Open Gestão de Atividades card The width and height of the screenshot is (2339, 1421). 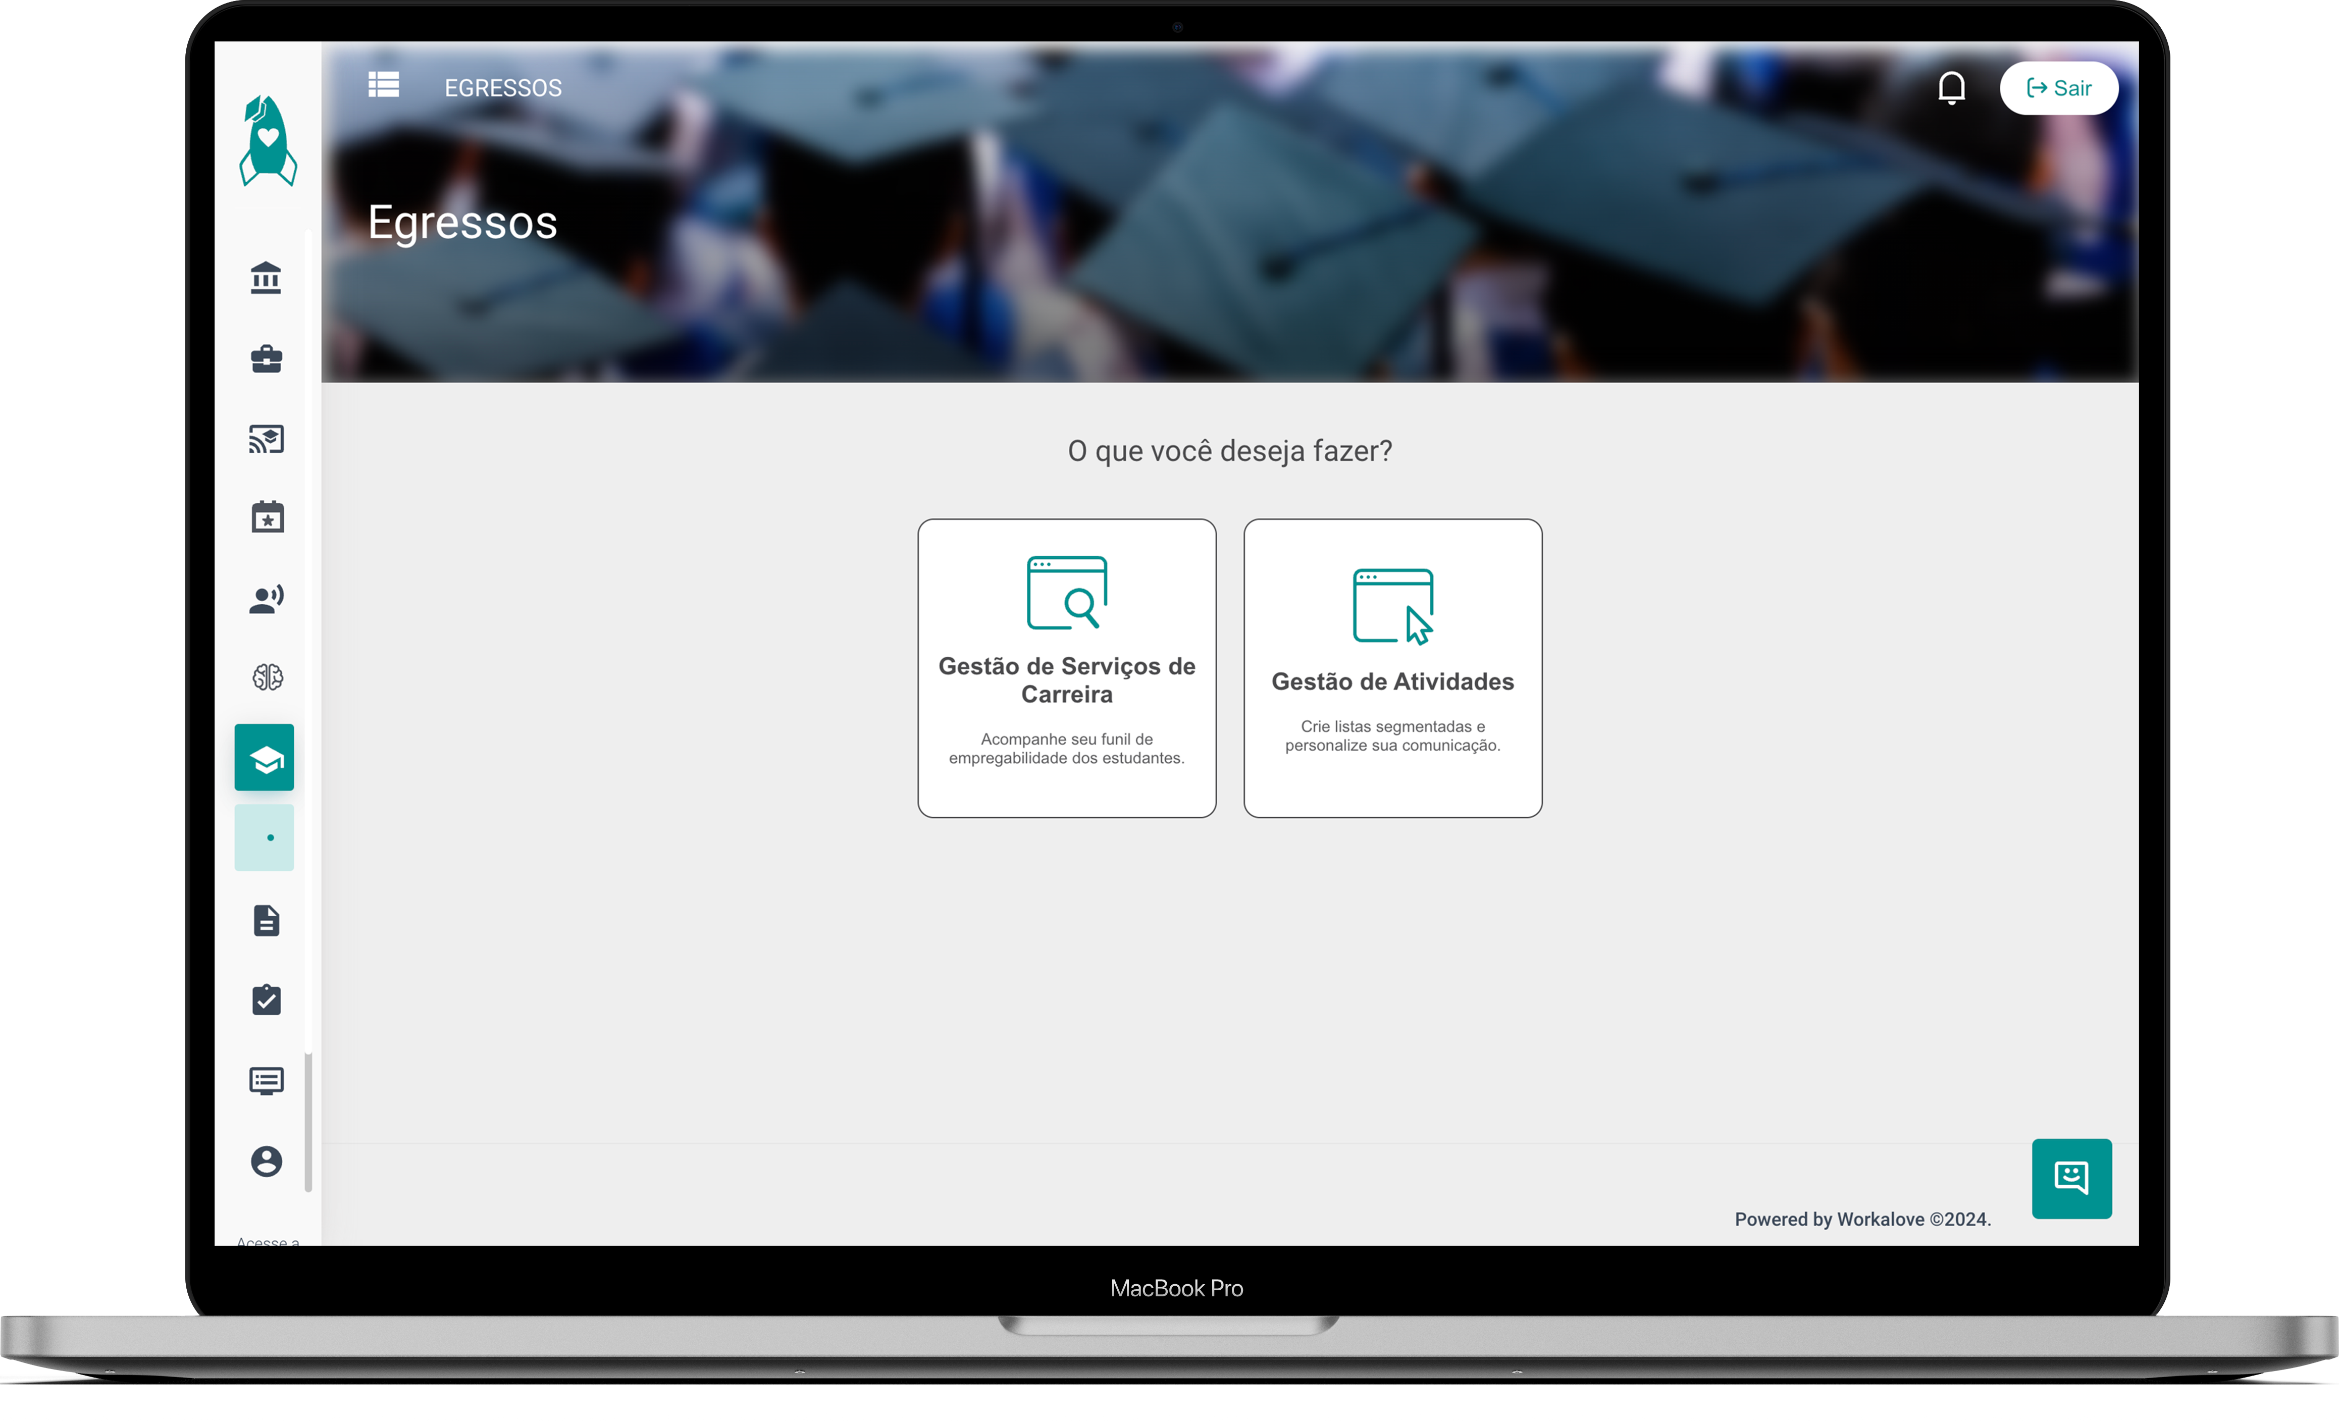pos(1391,667)
